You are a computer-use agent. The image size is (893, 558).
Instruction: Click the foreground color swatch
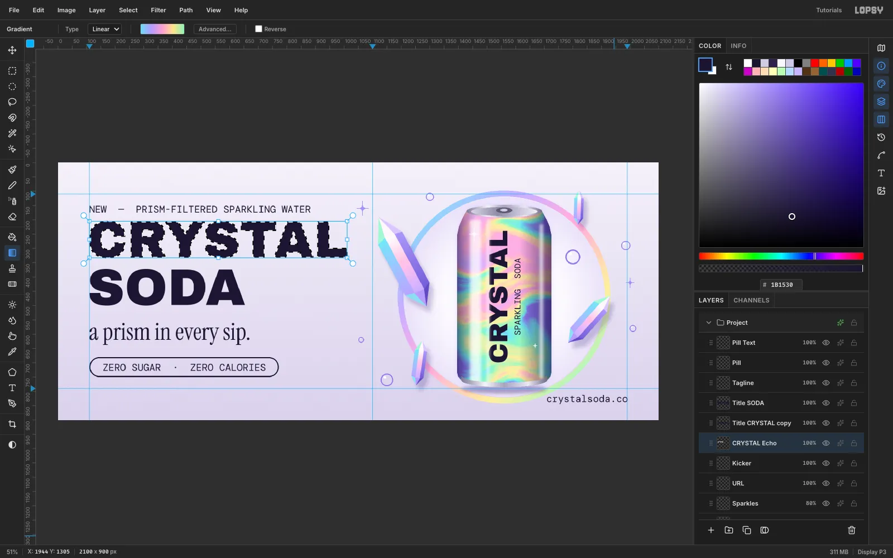[x=705, y=65]
